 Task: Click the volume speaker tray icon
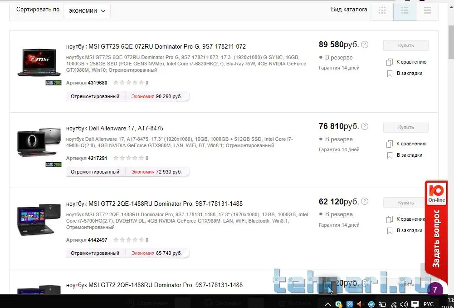404,304
